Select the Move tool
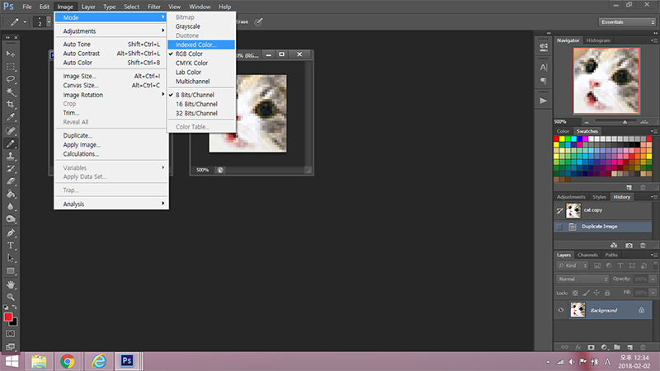The height and width of the screenshot is (371, 660). pyautogui.click(x=11, y=54)
